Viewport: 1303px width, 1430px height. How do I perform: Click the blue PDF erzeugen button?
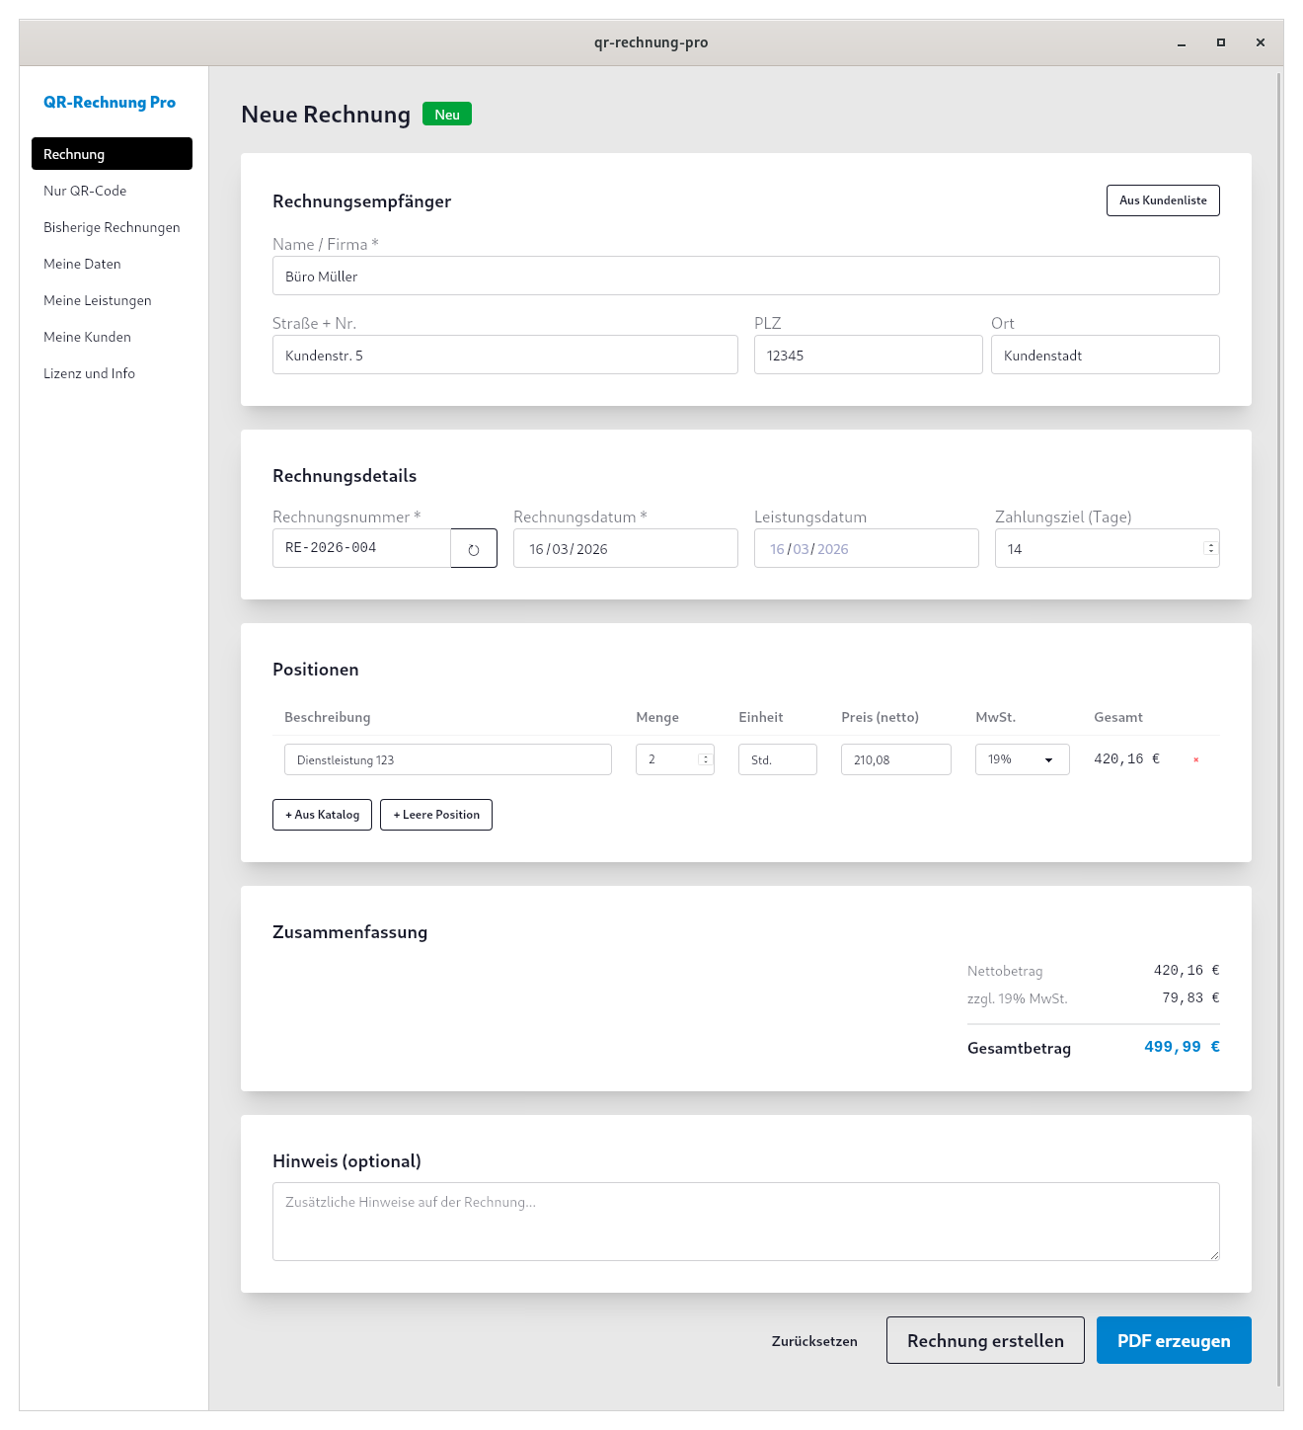[1173, 1340]
